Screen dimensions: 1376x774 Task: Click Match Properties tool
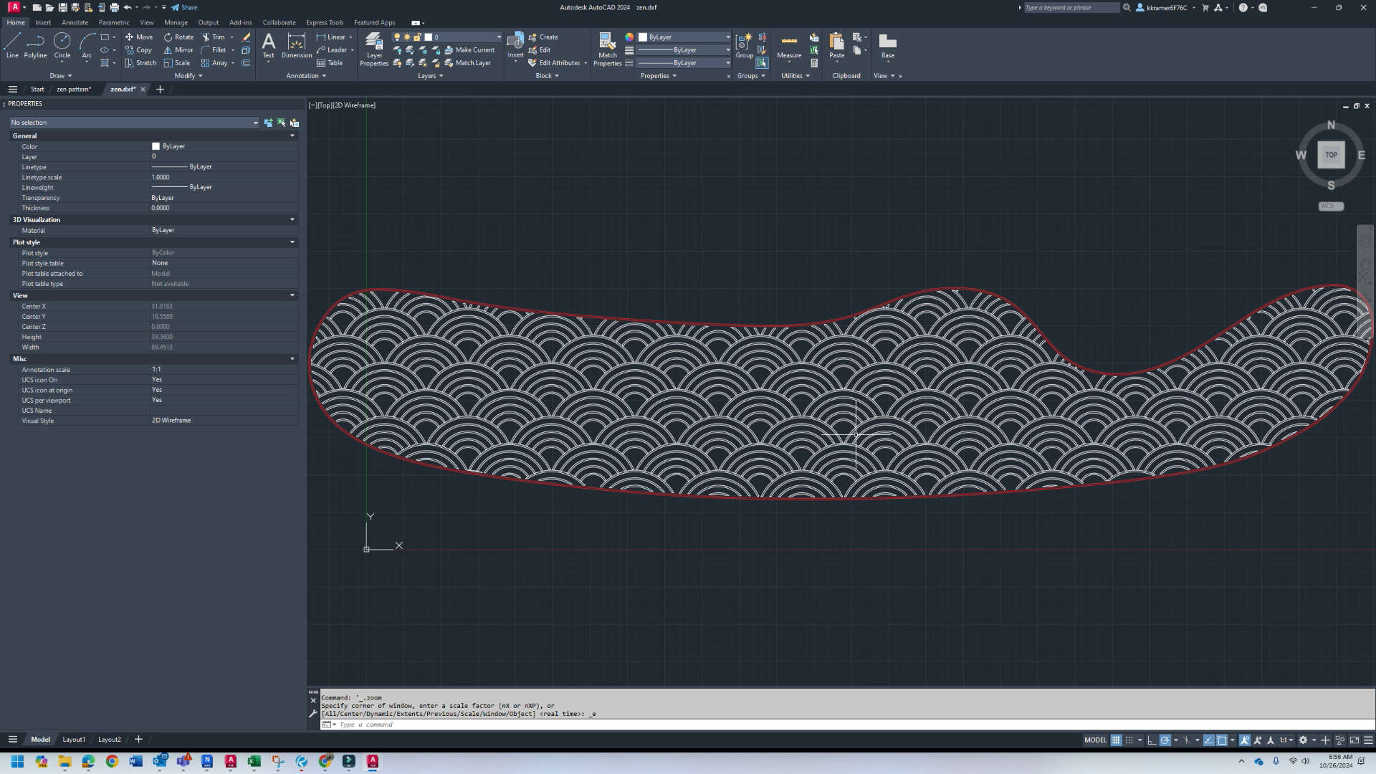pyautogui.click(x=607, y=49)
